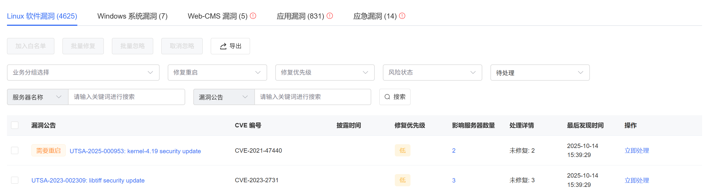Click the export arrow icon on 导出
Viewport: 707px width, 195px height.
(223, 46)
